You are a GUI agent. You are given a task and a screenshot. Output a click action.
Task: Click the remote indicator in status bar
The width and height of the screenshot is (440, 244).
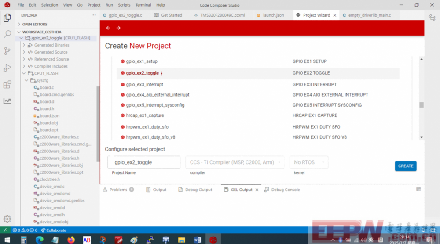(x=5, y=230)
